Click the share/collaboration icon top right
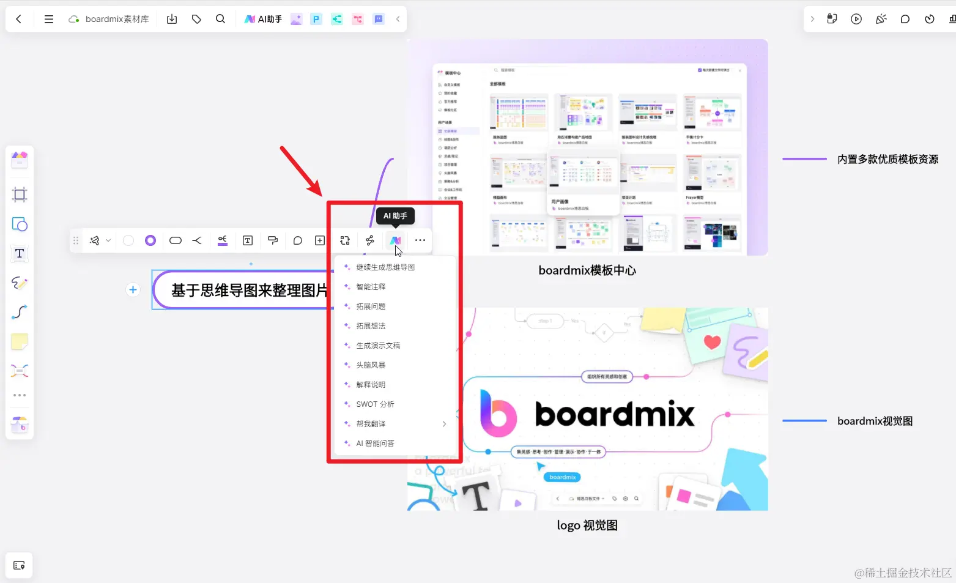The height and width of the screenshot is (583, 956). 832,19
